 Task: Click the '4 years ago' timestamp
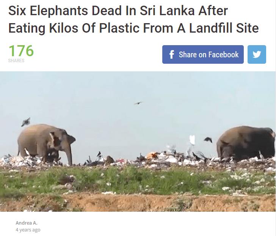28,230
